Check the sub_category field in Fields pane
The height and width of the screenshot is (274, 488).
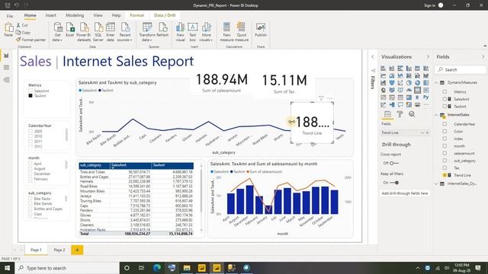[x=445, y=161]
